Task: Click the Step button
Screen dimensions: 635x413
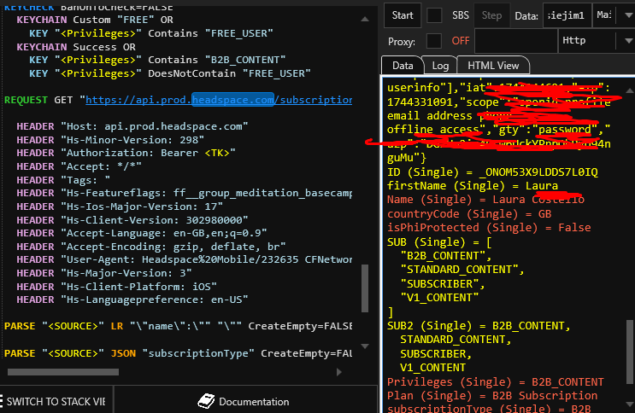Action: [x=491, y=15]
